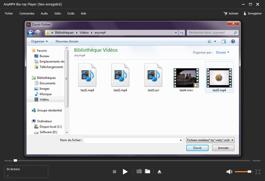
Task: Show the preview pane via toolbar icon
Action: tap(223, 41)
